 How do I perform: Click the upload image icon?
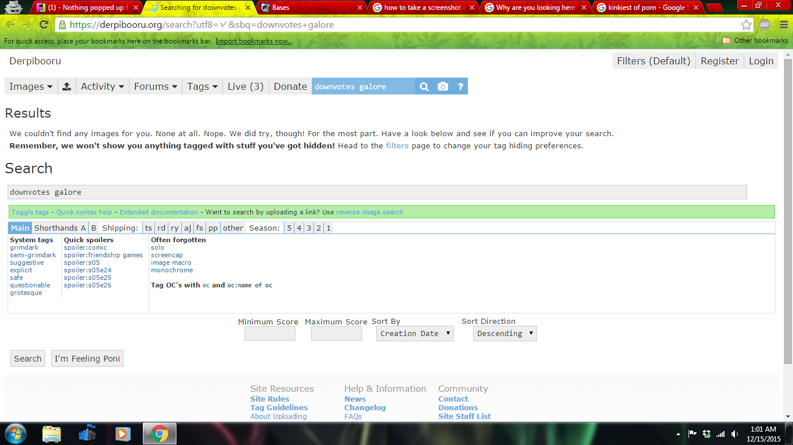[x=67, y=86]
